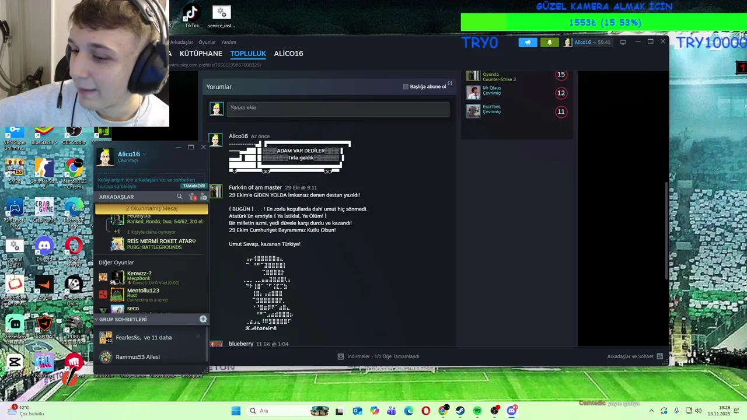The width and height of the screenshot is (747, 420).
Task: Click the Steam announcements megaphone button
Action: coord(528,42)
